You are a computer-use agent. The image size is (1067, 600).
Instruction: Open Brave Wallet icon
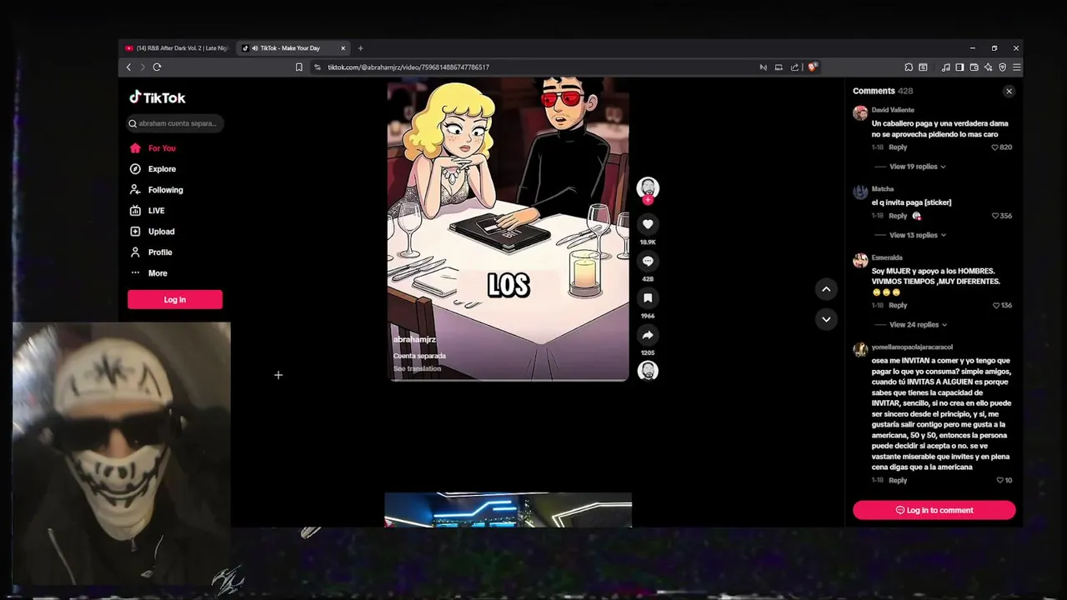[x=974, y=67]
